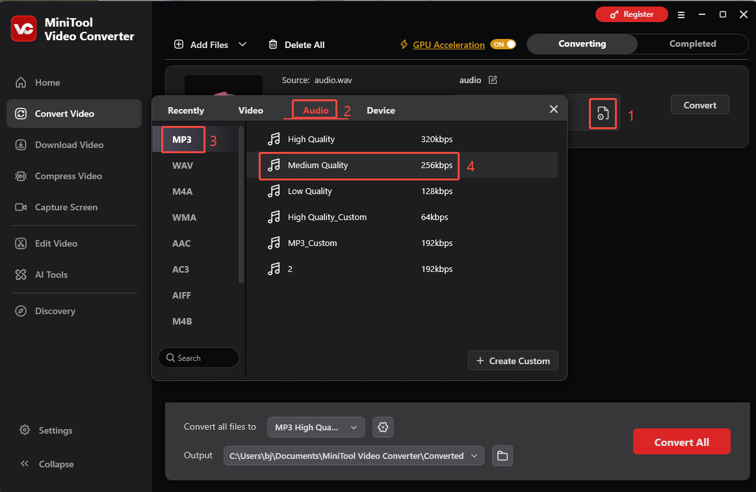Viewport: 756px width, 492px height.
Task: Click the format Search field
Action: (x=199, y=358)
